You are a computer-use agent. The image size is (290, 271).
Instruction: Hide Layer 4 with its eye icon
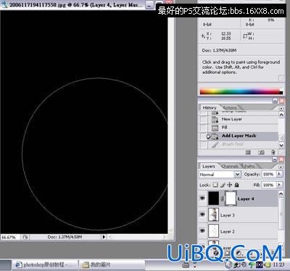pyautogui.click(x=202, y=199)
